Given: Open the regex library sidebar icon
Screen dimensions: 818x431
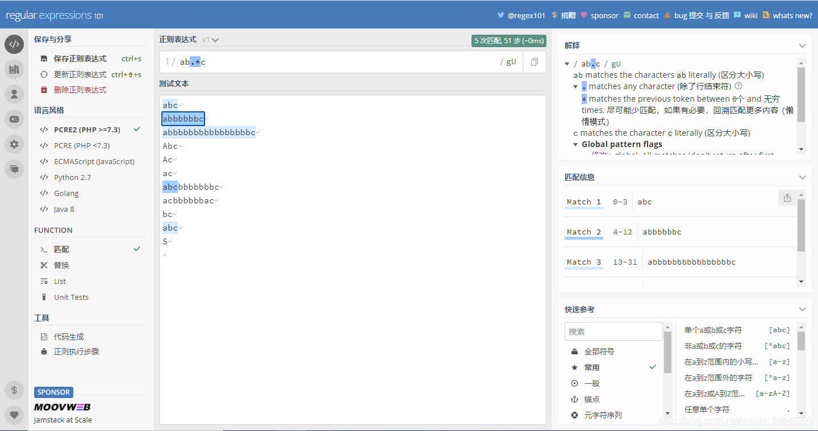Looking at the screenshot, I should tap(14, 69).
